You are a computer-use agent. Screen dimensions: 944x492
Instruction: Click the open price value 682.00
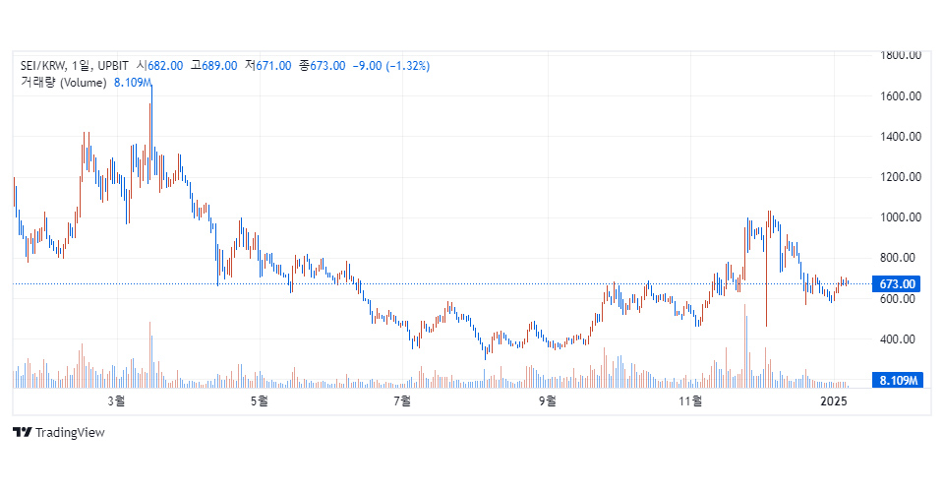click(164, 66)
